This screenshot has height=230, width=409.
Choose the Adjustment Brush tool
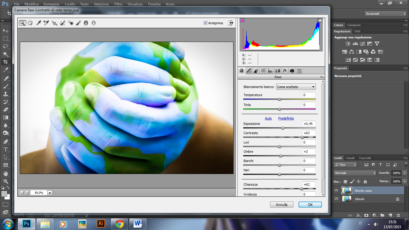(x=78, y=23)
